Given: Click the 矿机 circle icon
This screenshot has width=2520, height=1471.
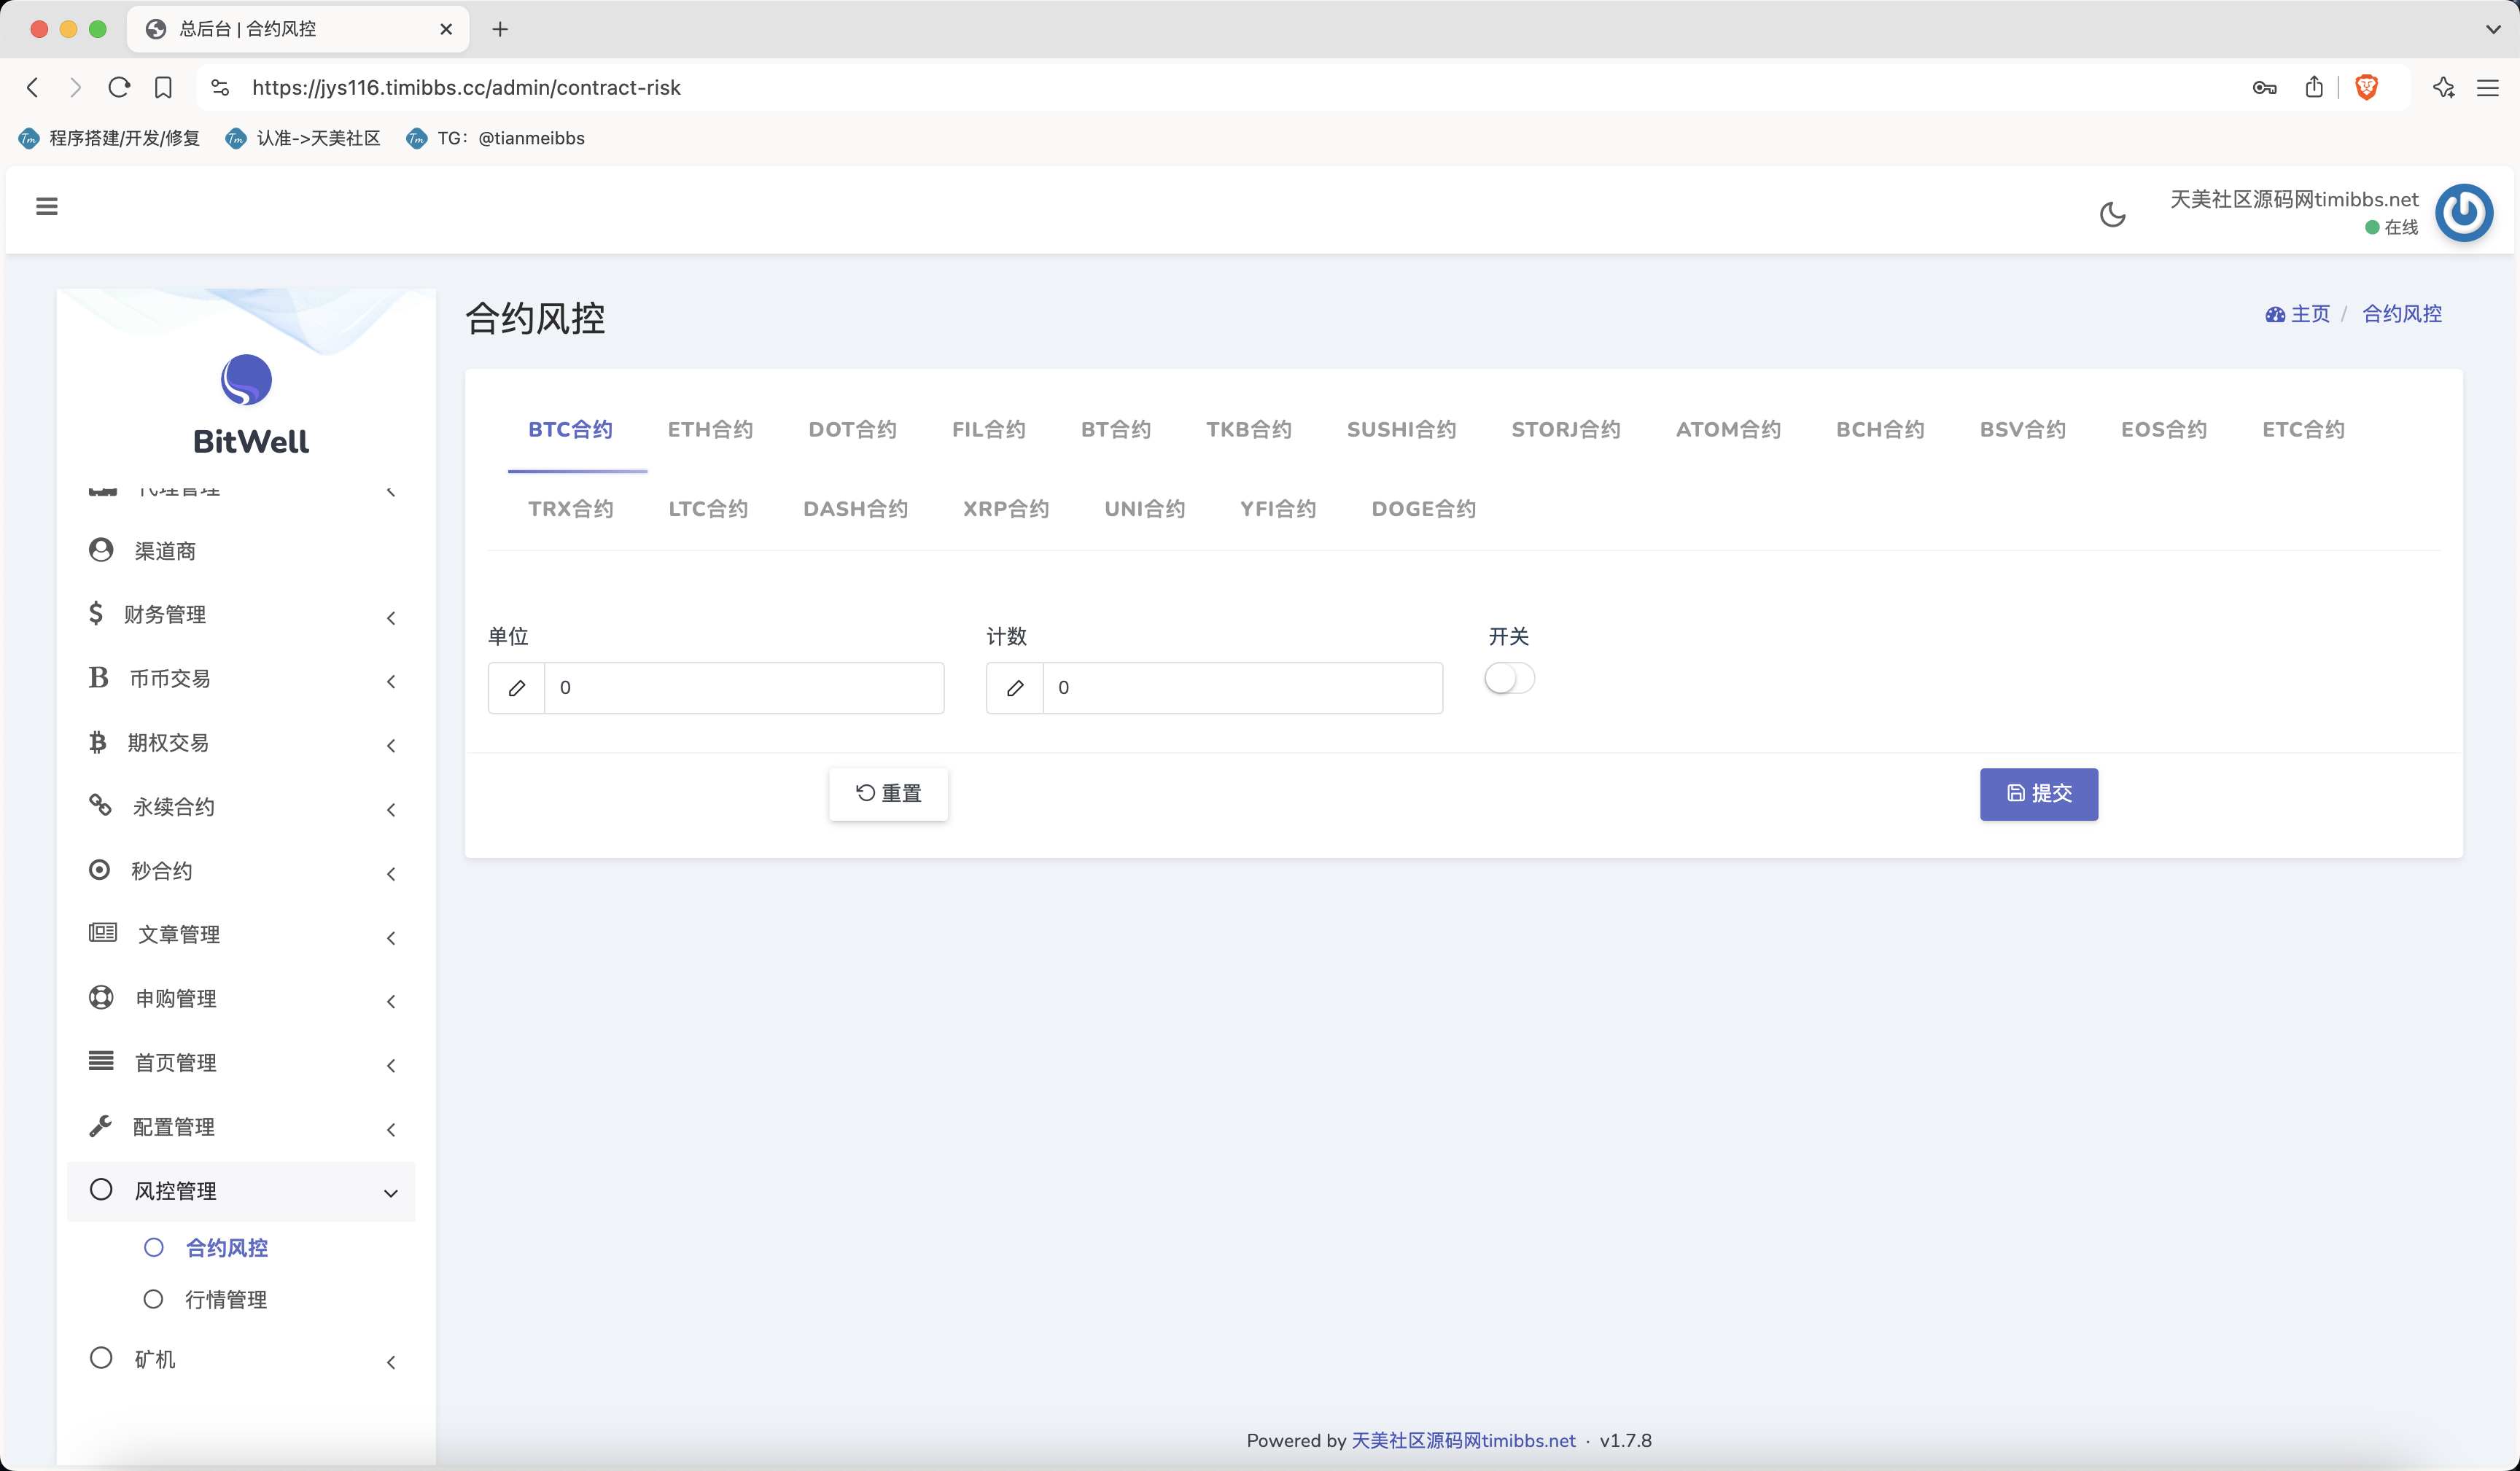Looking at the screenshot, I should 101,1358.
